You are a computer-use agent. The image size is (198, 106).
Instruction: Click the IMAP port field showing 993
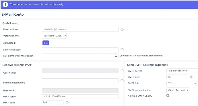(53, 103)
